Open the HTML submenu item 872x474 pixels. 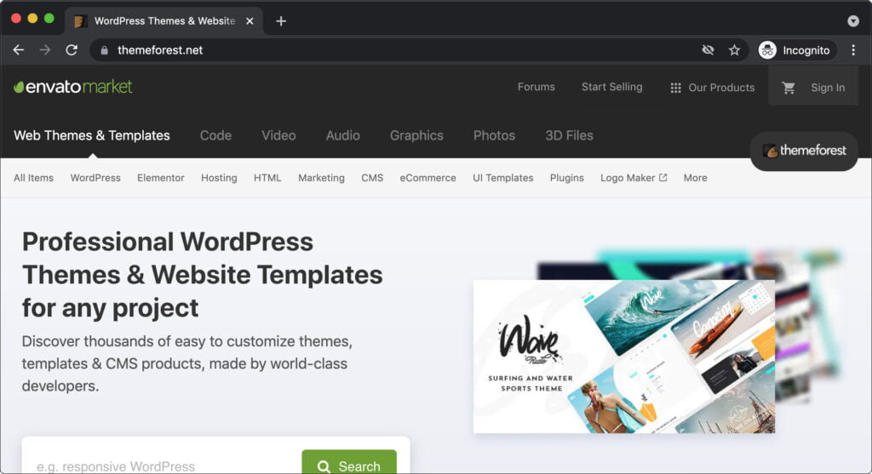pyautogui.click(x=267, y=178)
